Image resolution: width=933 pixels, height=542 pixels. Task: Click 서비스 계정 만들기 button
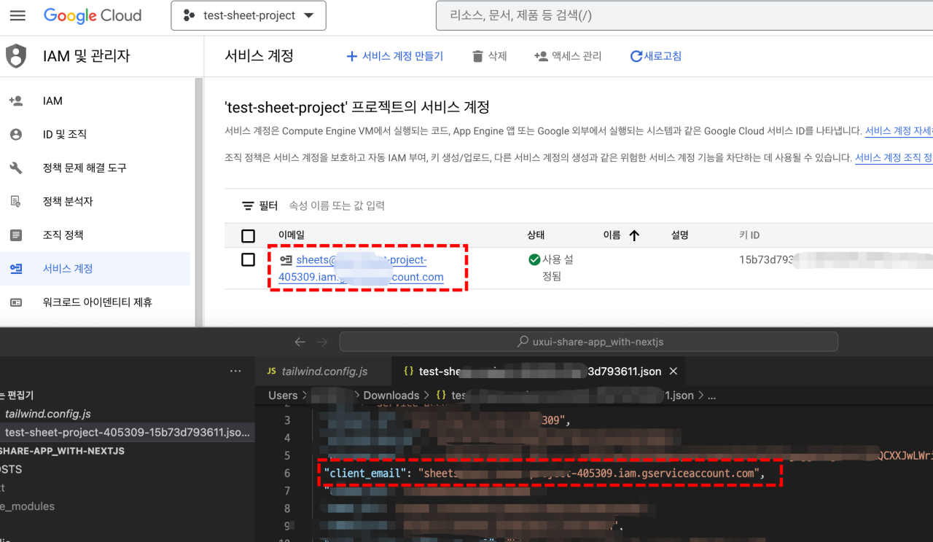(x=394, y=56)
